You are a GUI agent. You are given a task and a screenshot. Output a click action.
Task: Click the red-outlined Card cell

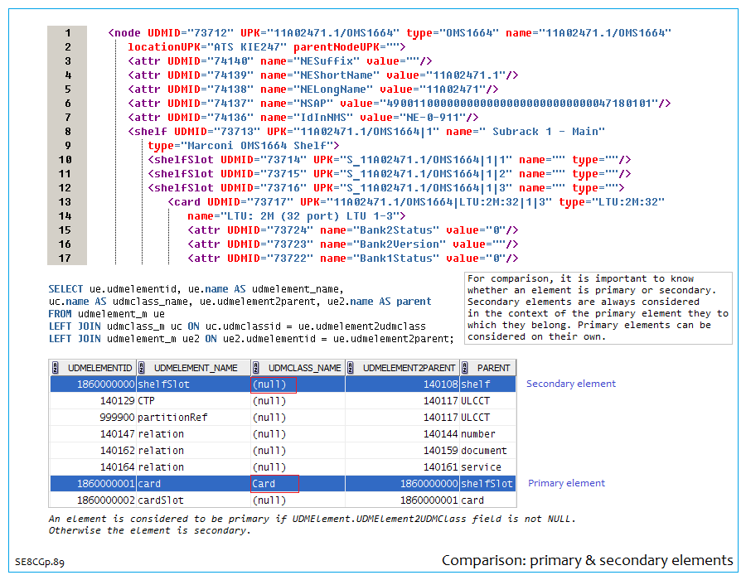click(274, 484)
